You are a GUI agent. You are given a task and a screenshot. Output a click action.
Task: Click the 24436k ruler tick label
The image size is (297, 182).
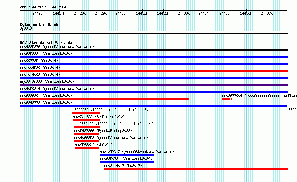click(246, 13)
